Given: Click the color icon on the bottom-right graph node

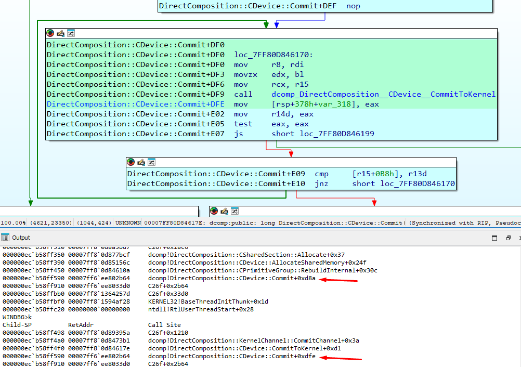Looking at the screenshot, I should coord(214,211).
